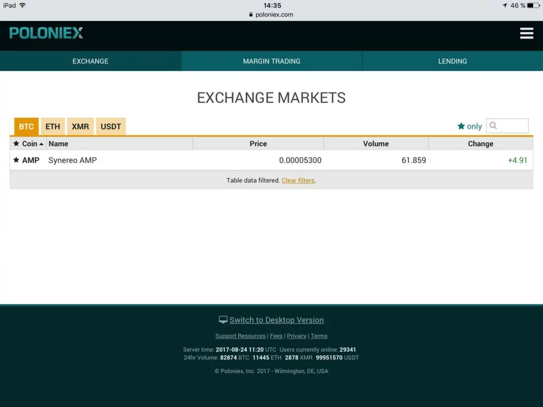
Task: Click the users online count 29341
Action: click(x=348, y=349)
